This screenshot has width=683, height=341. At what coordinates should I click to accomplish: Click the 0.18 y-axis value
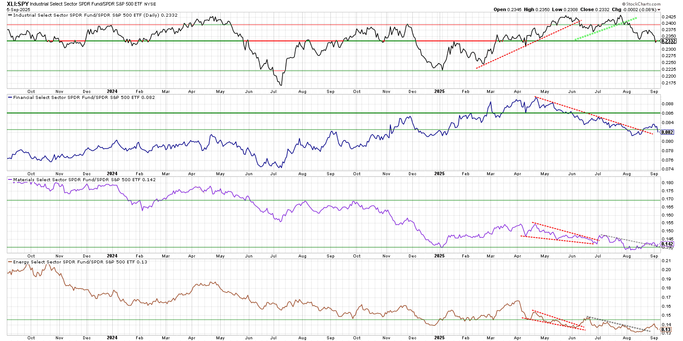coord(666,288)
